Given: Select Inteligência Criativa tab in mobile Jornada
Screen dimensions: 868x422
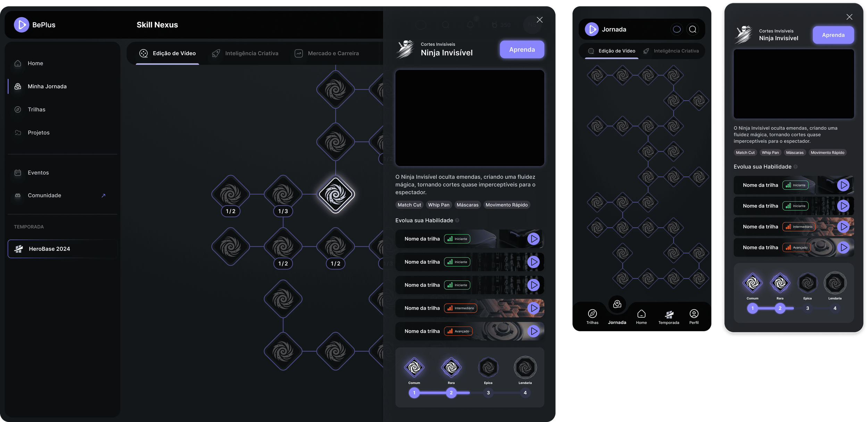Looking at the screenshot, I should (671, 51).
